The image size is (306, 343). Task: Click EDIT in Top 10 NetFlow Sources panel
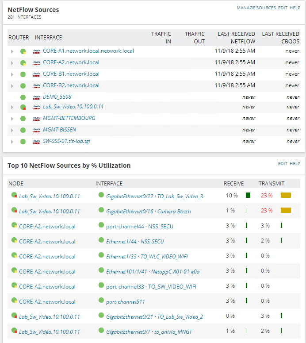click(x=283, y=164)
